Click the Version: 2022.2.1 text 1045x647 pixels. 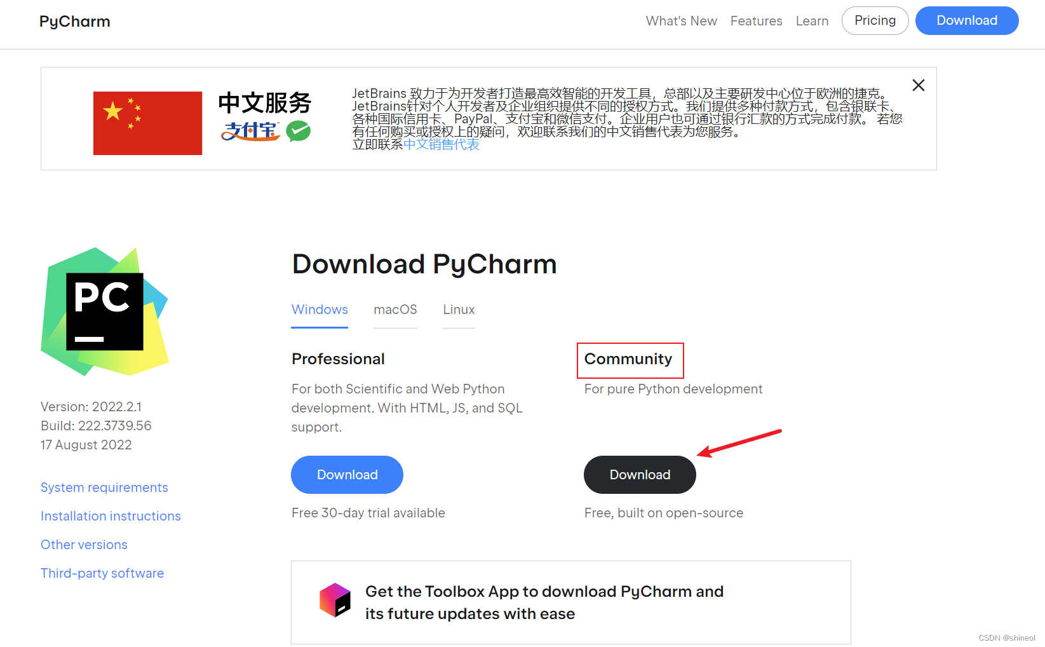pos(91,407)
